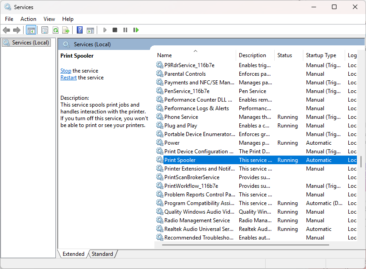Minimize the Services window
This screenshot has height=269, width=366.
pyautogui.click(x=313, y=7)
